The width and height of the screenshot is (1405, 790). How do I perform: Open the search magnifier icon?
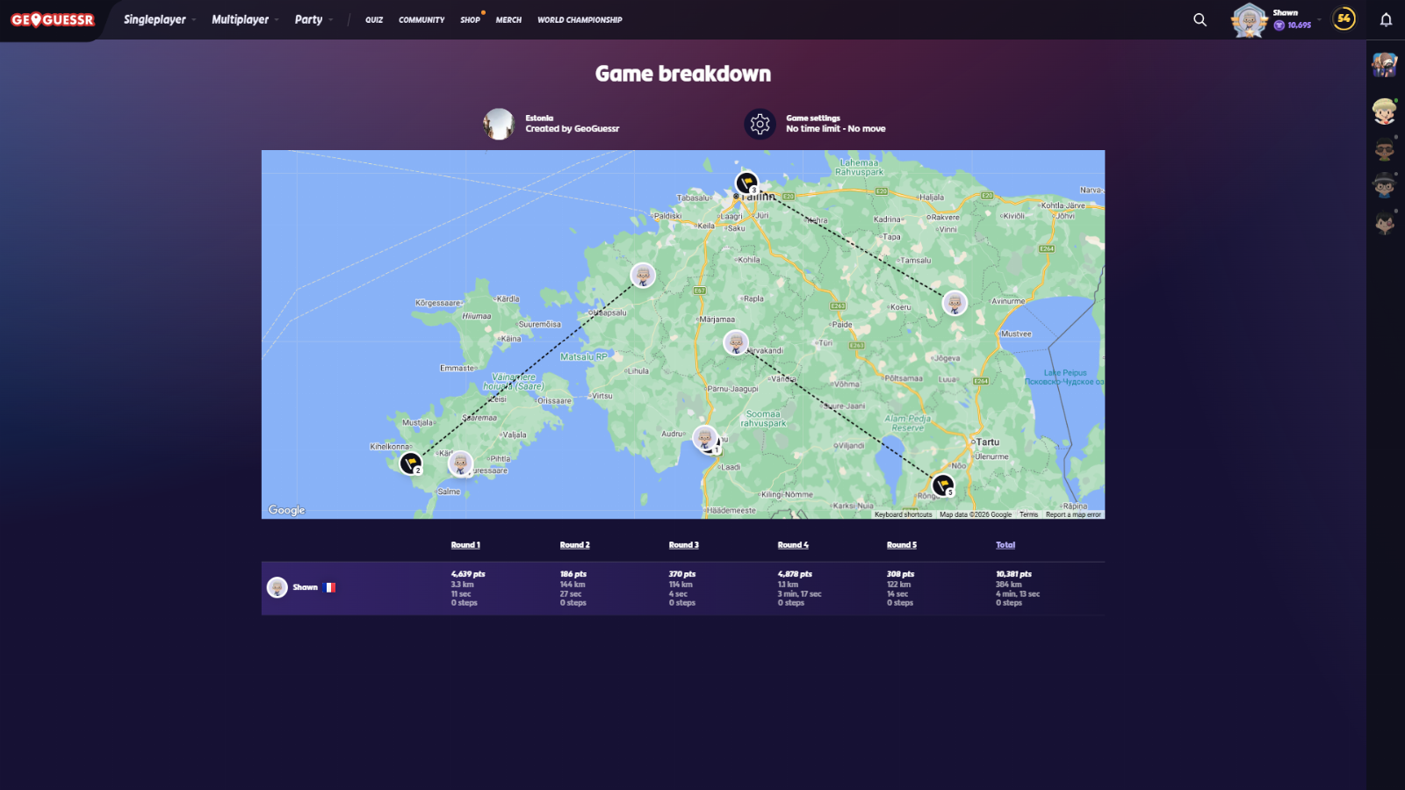pyautogui.click(x=1200, y=19)
